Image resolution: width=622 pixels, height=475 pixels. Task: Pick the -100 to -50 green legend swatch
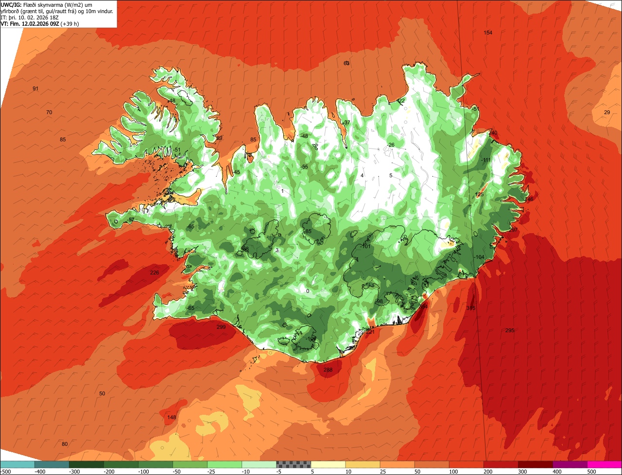[155, 464]
